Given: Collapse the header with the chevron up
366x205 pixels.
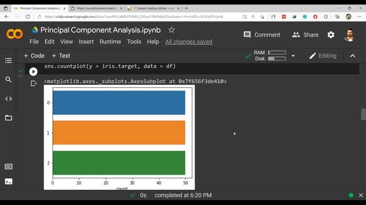Looking at the screenshot, I should click(352, 56).
